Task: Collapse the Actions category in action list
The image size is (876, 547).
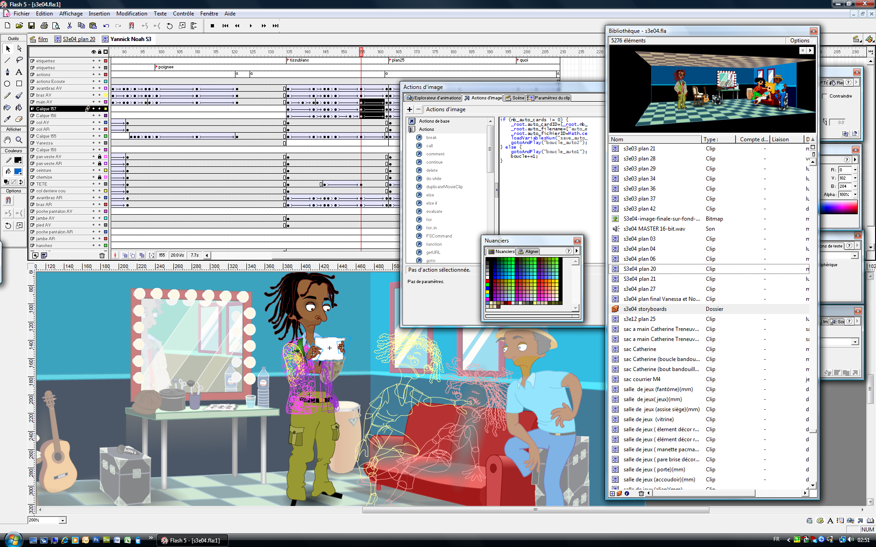Action: click(412, 129)
